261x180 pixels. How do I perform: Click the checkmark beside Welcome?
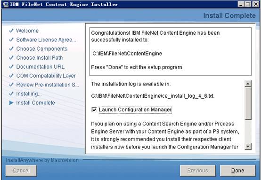(11, 31)
